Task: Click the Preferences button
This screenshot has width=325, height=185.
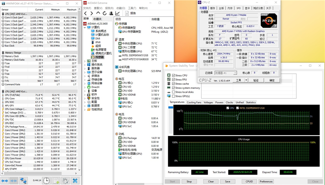Action: click(x=266, y=181)
